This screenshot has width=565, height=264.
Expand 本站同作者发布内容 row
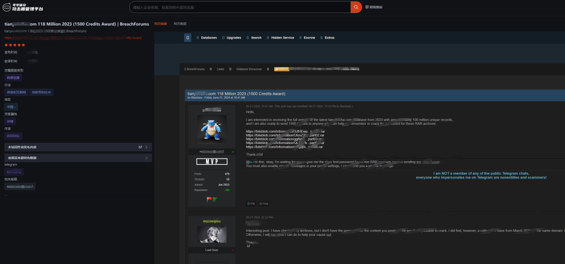78,147
